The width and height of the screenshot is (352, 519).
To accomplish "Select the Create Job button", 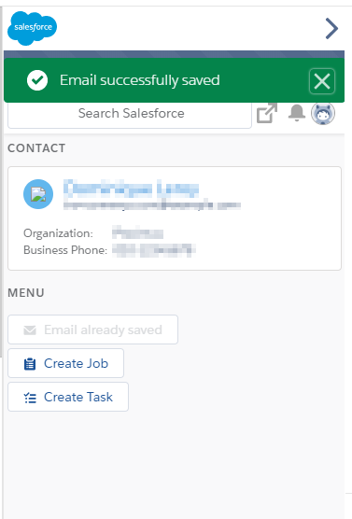I will [65, 363].
